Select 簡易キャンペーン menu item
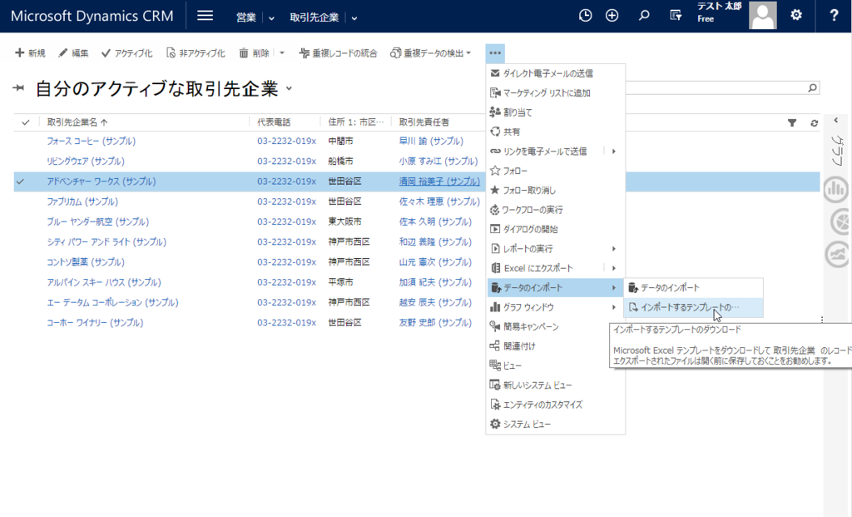The image size is (852, 517). (x=555, y=326)
